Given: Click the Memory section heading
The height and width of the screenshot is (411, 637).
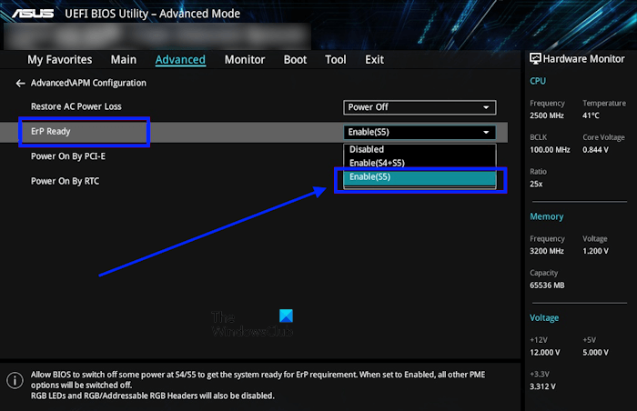Looking at the screenshot, I should click(x=546, y=216).
